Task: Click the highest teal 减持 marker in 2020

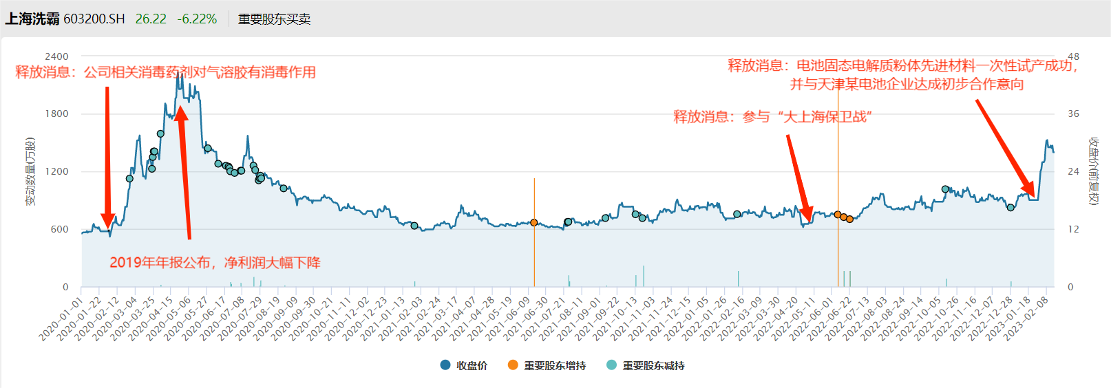Action: pos(160,134)
